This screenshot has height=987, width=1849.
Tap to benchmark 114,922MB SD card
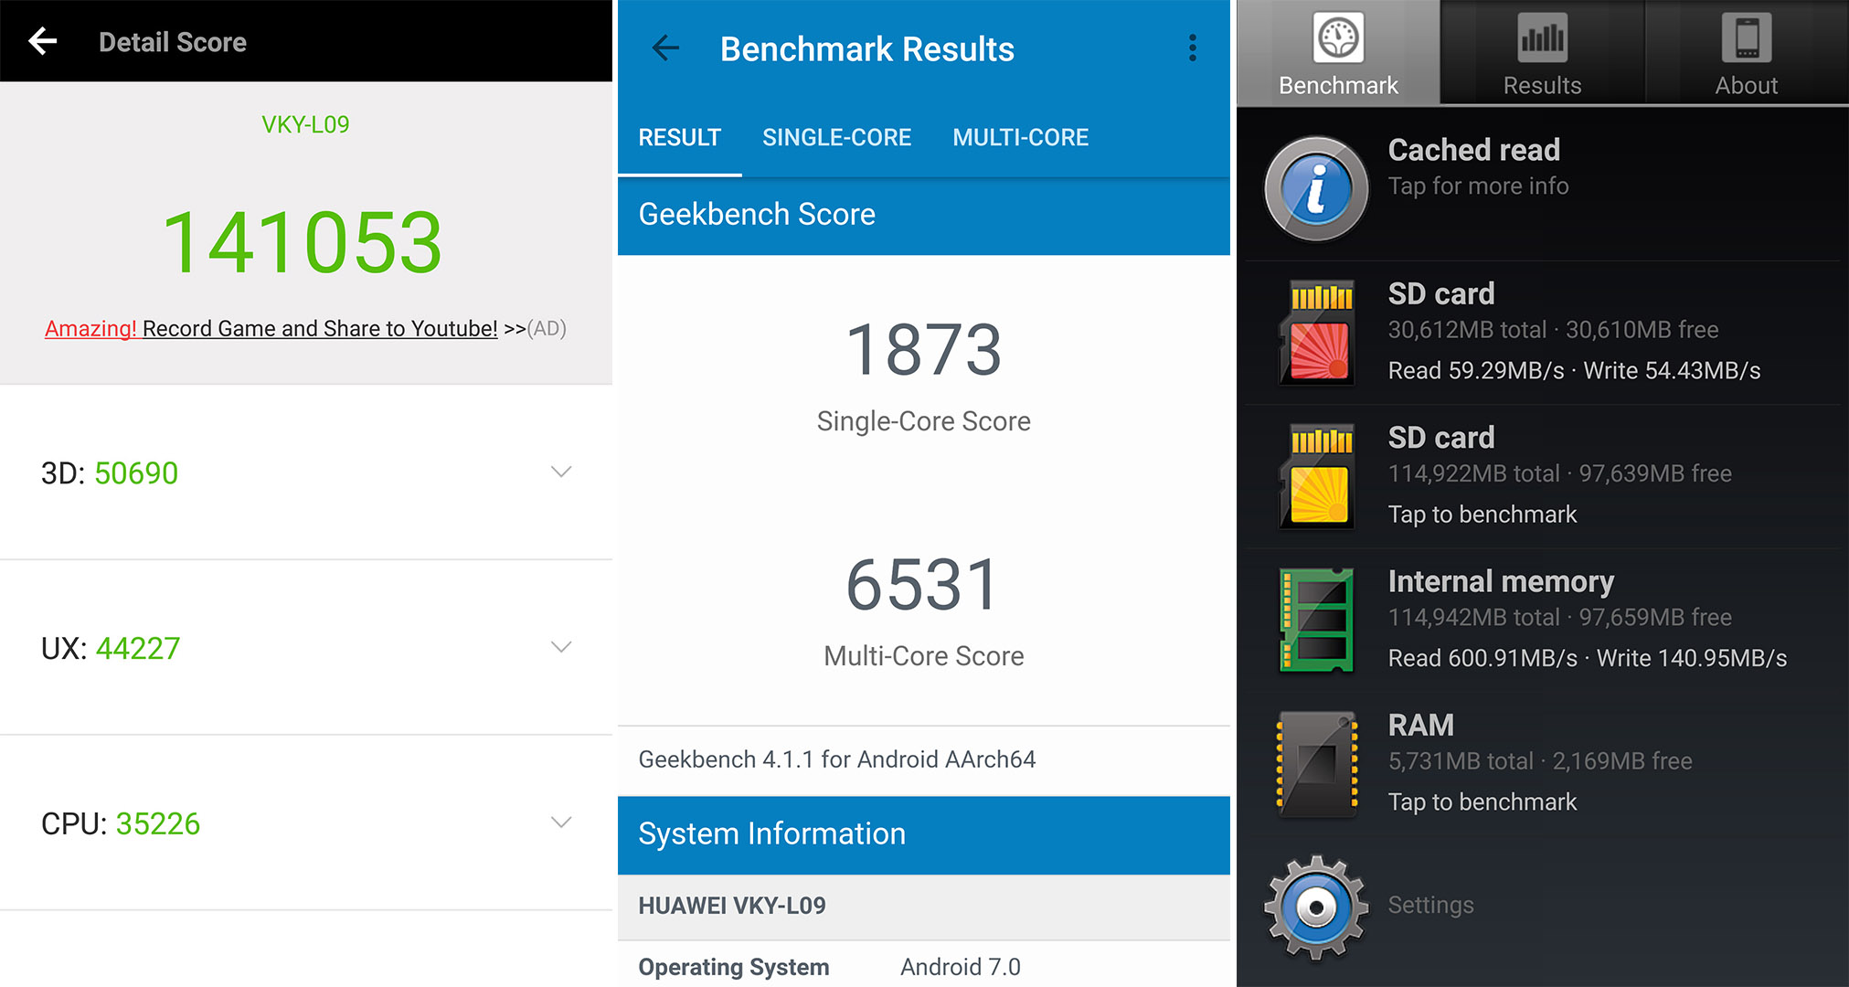tap(1482, 515)
